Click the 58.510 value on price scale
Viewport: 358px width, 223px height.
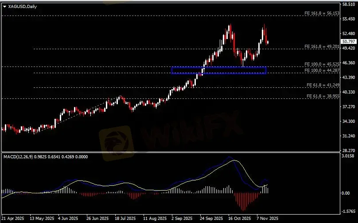point(349,4)
